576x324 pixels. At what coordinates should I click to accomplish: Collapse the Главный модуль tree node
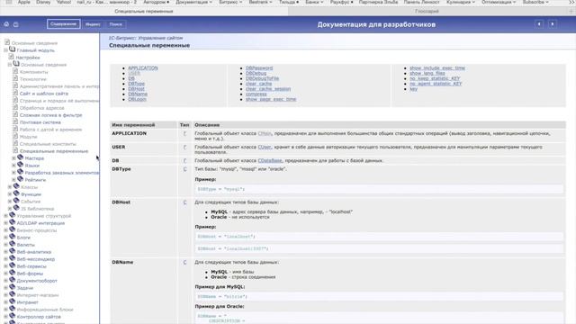coord(6,50)
